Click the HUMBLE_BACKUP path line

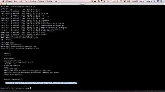pyautogui.click(x=31, y=72)
